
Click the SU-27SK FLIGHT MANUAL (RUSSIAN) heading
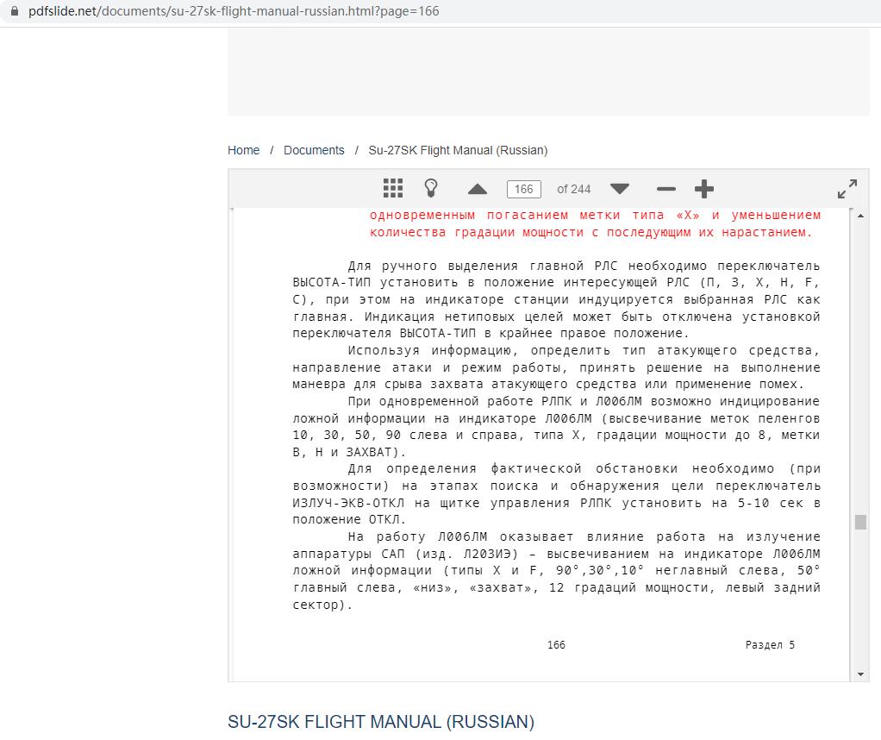381,721
